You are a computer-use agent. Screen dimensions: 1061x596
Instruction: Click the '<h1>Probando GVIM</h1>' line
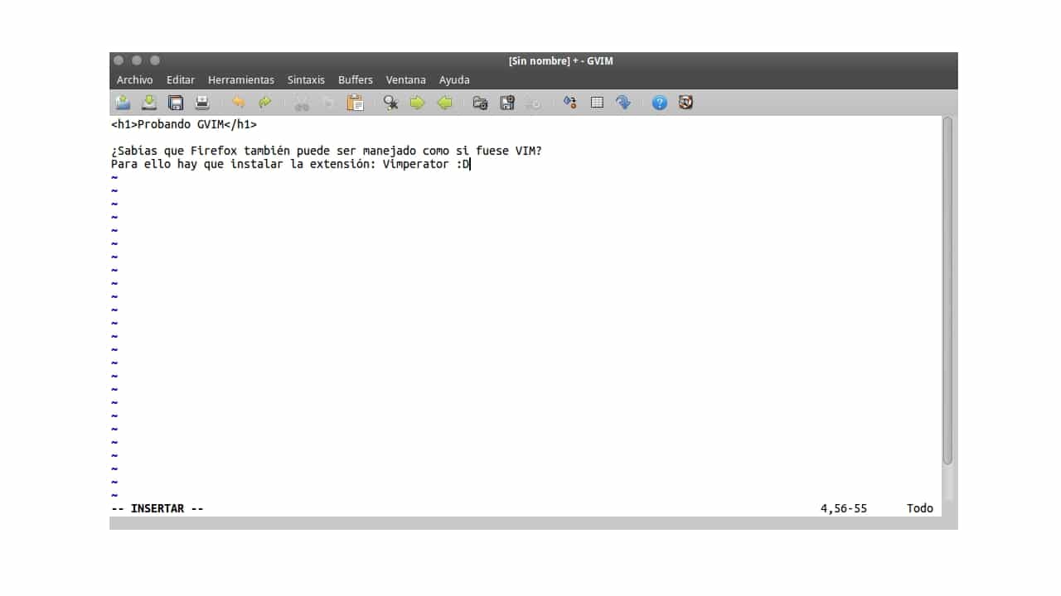pos(184,125)
